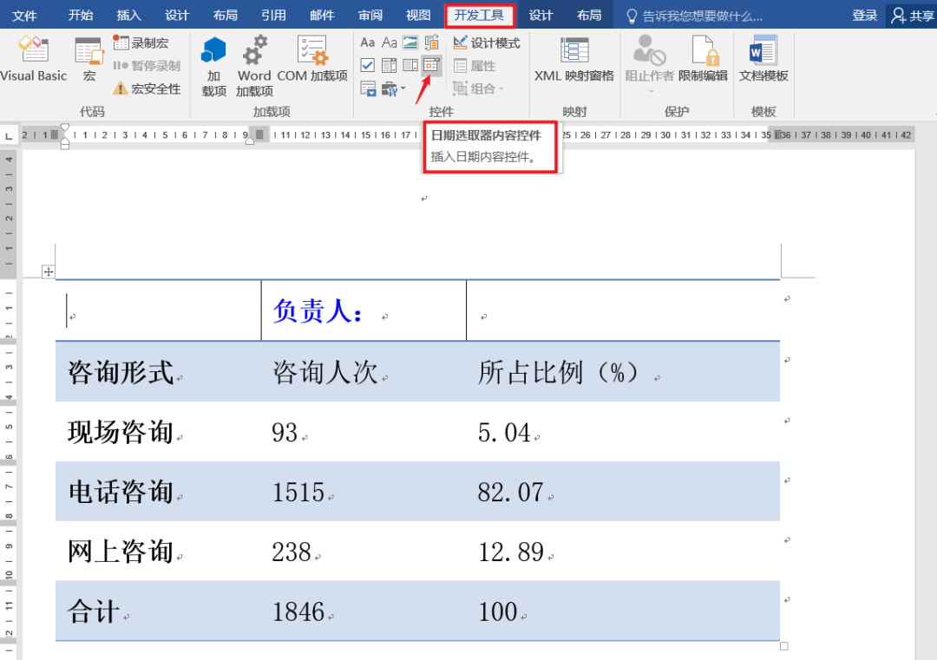Click the 宏 (Macros) button
Image resolution: width=937 pixels, height=660 pixels.
click(88, 59)
